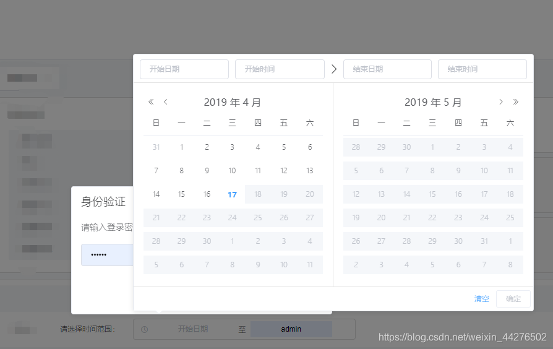Select April 1 in the left calendar
The width and height of the screenshot is (553, 349).
[x=181, y=147]
